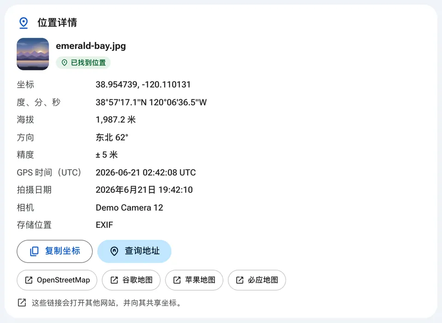Image resolution: width=442 pixels, height=323 pixels.
Task: Click the 坐标 label
Action: point(25,85)
